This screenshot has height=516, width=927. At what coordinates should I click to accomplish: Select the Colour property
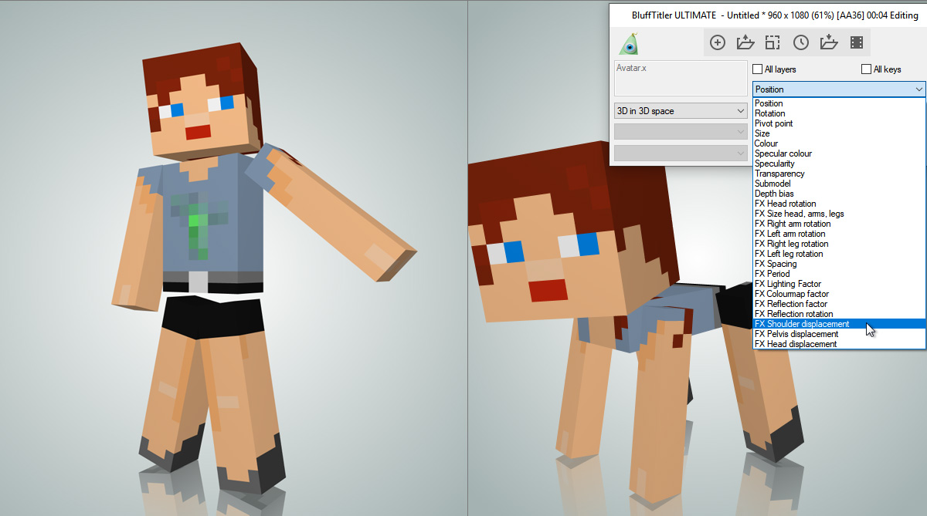click(839, 143)
